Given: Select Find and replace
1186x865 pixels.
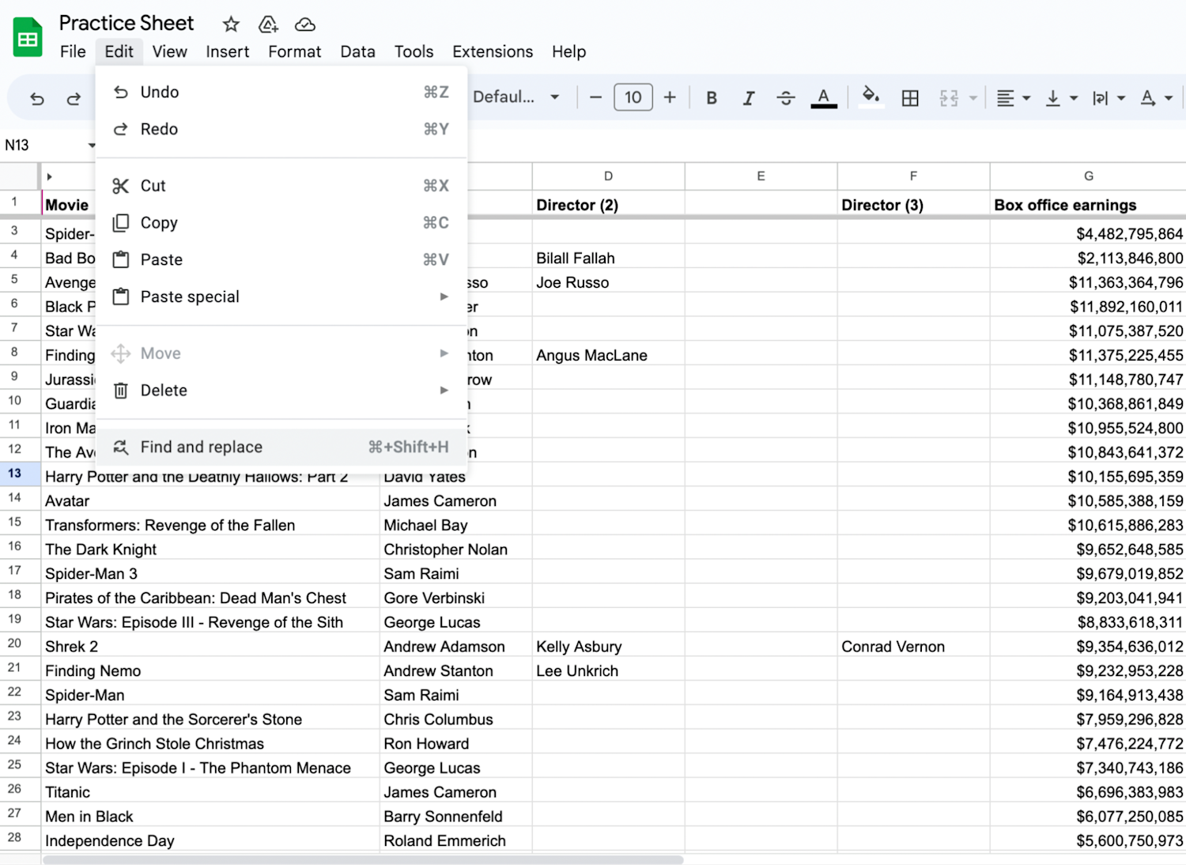Looking at the screenshot, I should [281, 447].
